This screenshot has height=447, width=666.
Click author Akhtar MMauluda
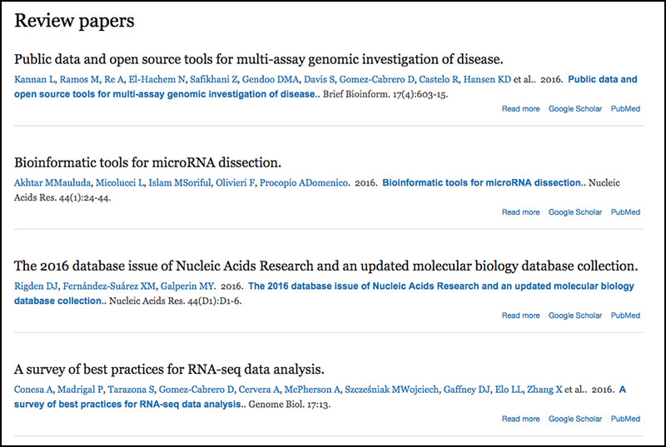(52, 183)
